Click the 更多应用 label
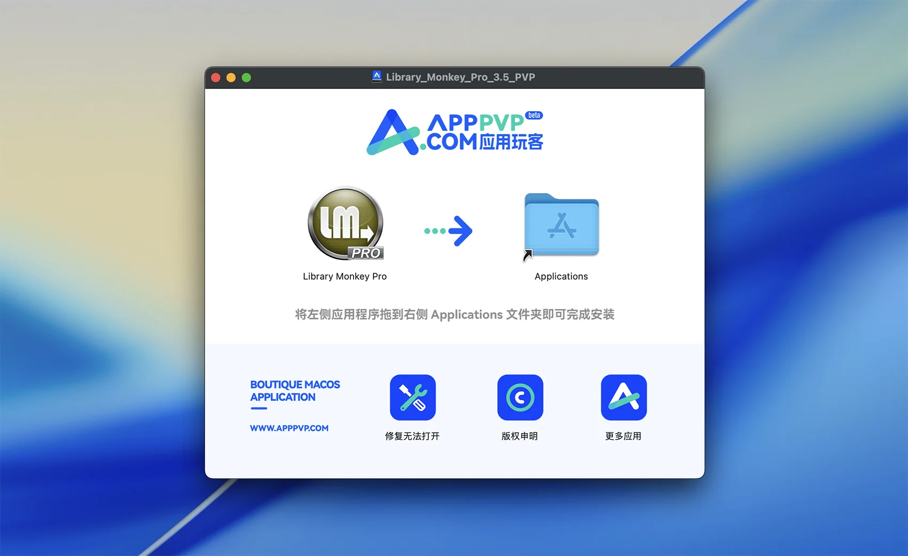 coord(623,436)
